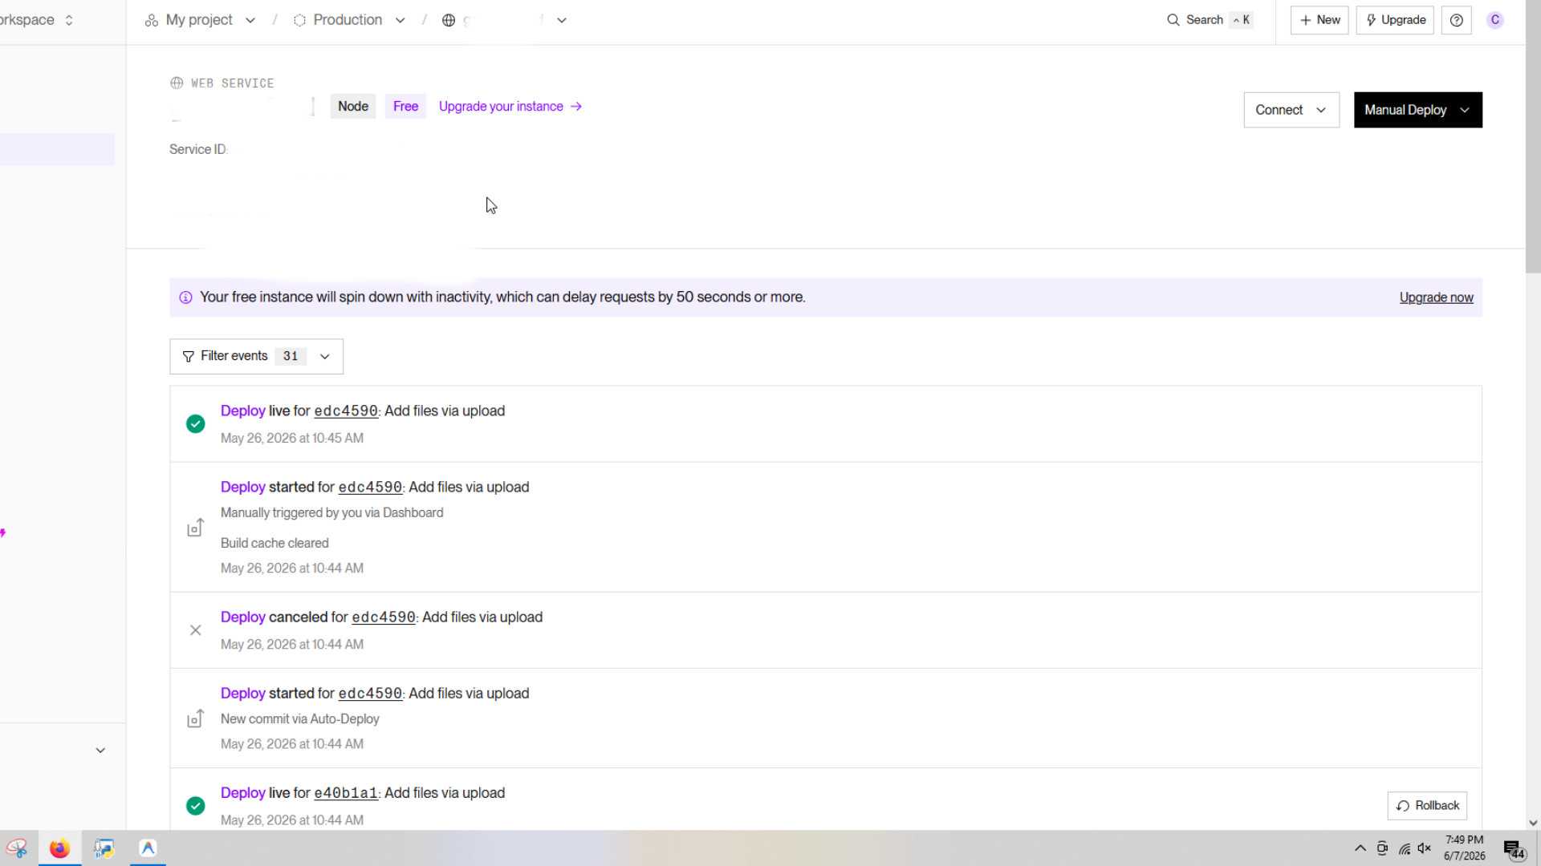Click the Search box
This screenshot has width=1541, height=866.
click(1210, 20)
